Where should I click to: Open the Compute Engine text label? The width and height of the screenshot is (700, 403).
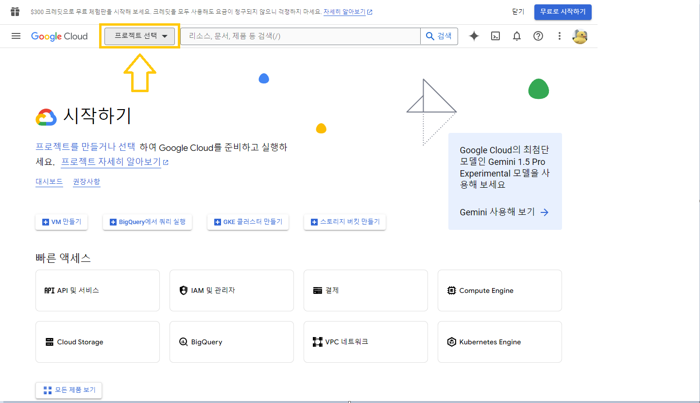486,290
